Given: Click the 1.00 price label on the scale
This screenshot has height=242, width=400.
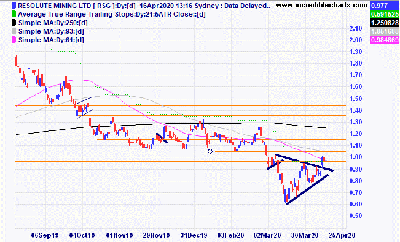Looking at the screenshot, I should click(356, 157).
